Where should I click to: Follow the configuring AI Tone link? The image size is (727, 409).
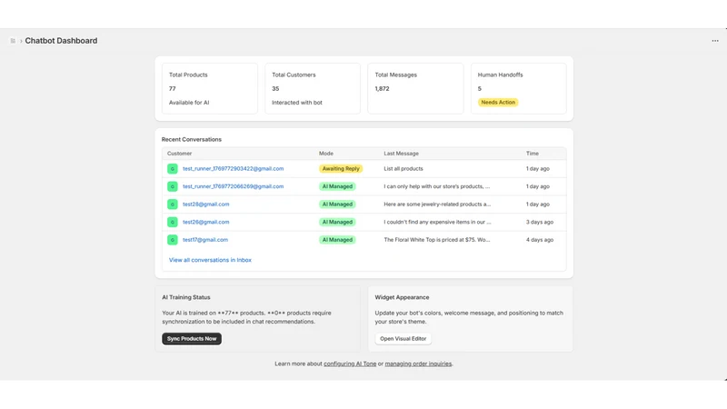[350, 364]
